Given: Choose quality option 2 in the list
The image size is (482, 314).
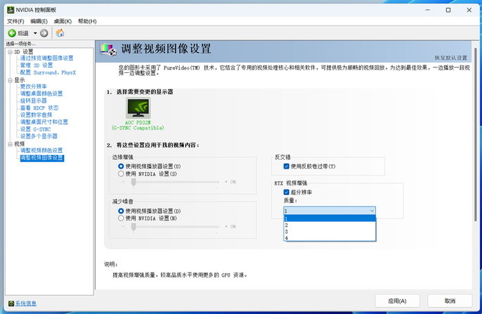Looking at the screenshot, I should 330,225.
